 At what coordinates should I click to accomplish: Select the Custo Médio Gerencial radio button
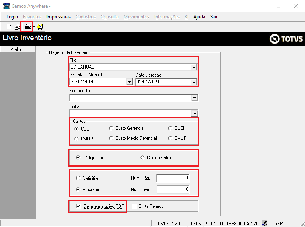(111, 138)
